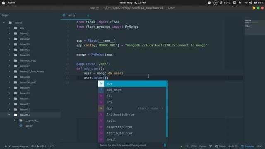Select the lesson13 folder name

(x=25, y=109)
